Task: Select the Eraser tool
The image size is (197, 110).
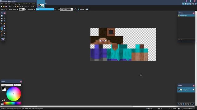Action: (4, 28)
